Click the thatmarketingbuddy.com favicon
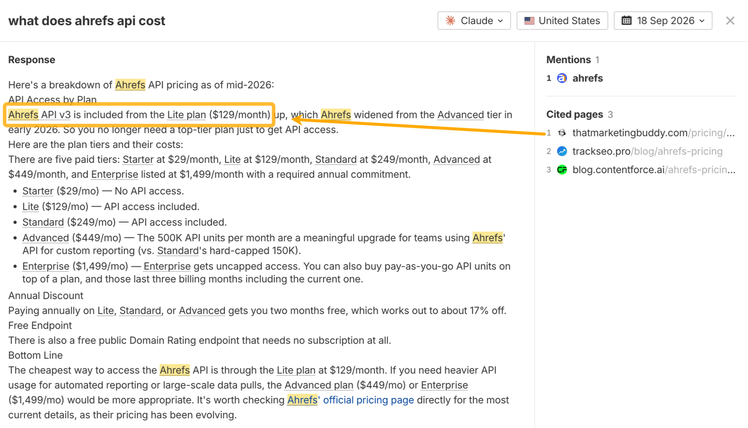The image size is (748, 428). tap(562, 133)
